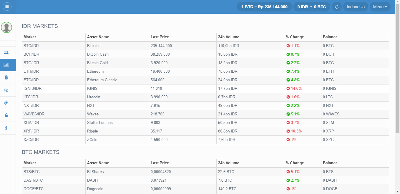
Task: Click the BitShares last price 0,00004620
Action: 161,172
